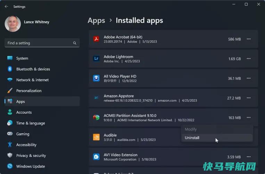Select Amazon Appstore app title

pyautogui.click(x=119, y=96)
